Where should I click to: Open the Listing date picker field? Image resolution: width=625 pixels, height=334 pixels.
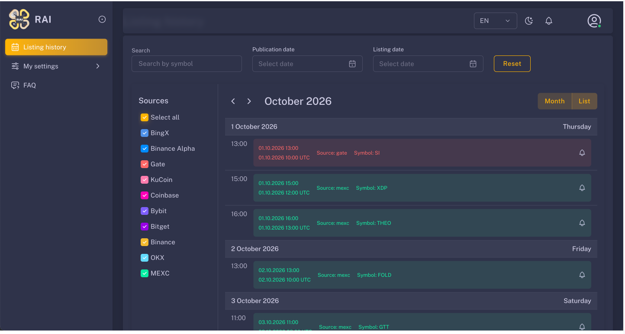click(428, 64)
